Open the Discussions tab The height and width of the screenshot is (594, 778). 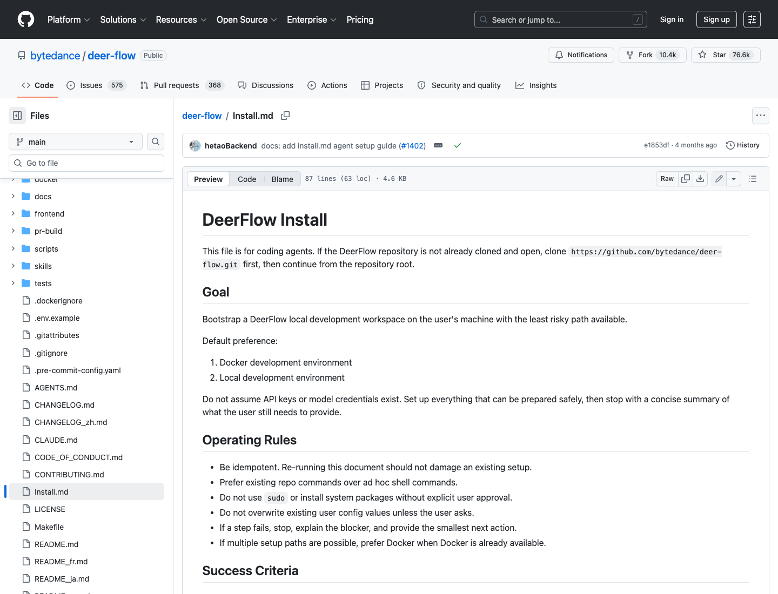(x=266, y=85)
